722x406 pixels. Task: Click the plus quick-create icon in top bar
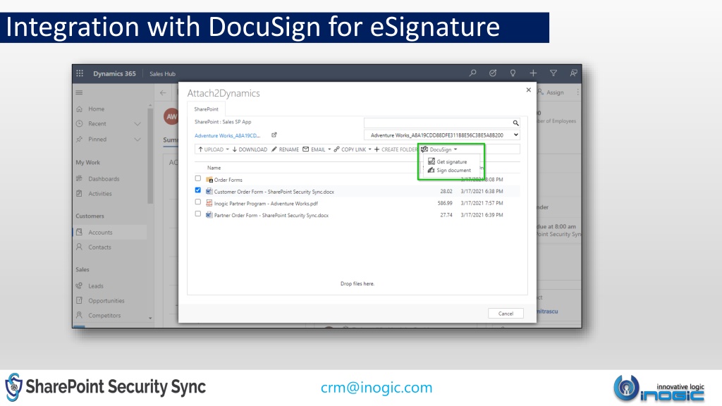click(x=533, y=73)
